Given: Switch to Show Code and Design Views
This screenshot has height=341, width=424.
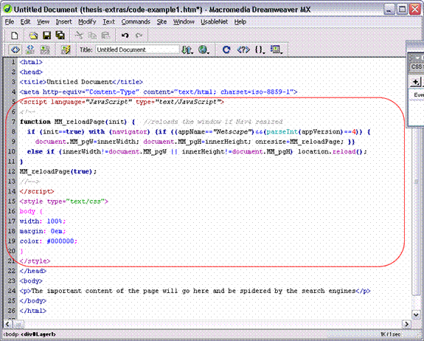Looking at the screenshot, I should (x=30, y=49).
